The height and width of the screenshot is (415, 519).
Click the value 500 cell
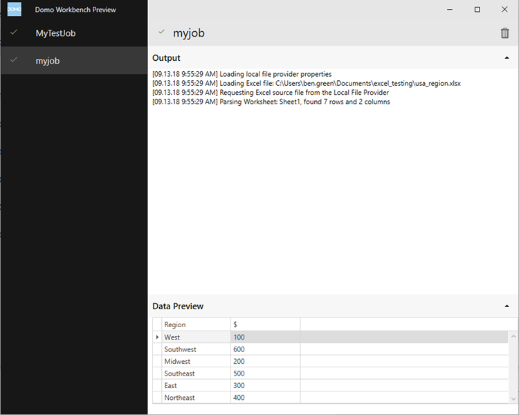(266, 373)
